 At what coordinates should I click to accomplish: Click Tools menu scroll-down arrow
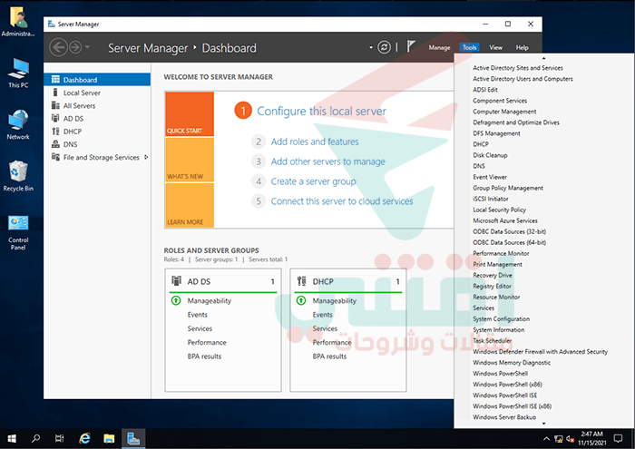(x=543, y=424)
